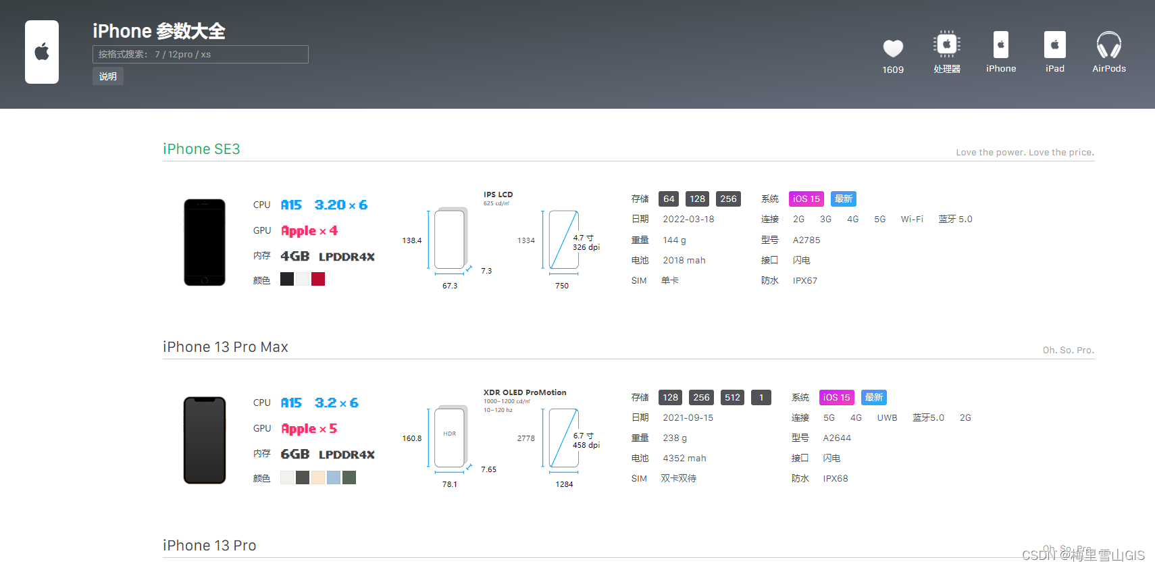Image resolution: width=1155 pixels, height=568 pixels.
Task: Pick the sierra blue swatch on 13 Pro Max
Action: (334, 478)
